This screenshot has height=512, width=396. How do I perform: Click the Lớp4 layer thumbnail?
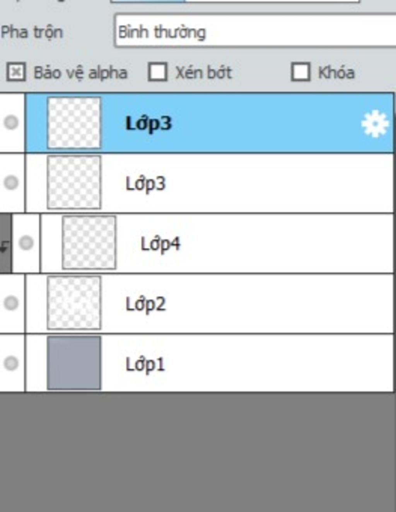[x=89, y=242]
